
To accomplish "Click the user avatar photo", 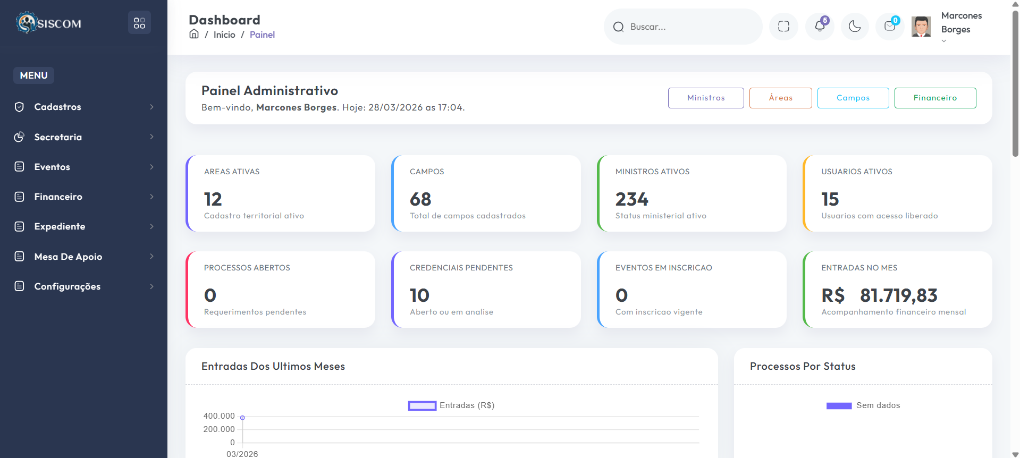I will click(x=921, y=27).
